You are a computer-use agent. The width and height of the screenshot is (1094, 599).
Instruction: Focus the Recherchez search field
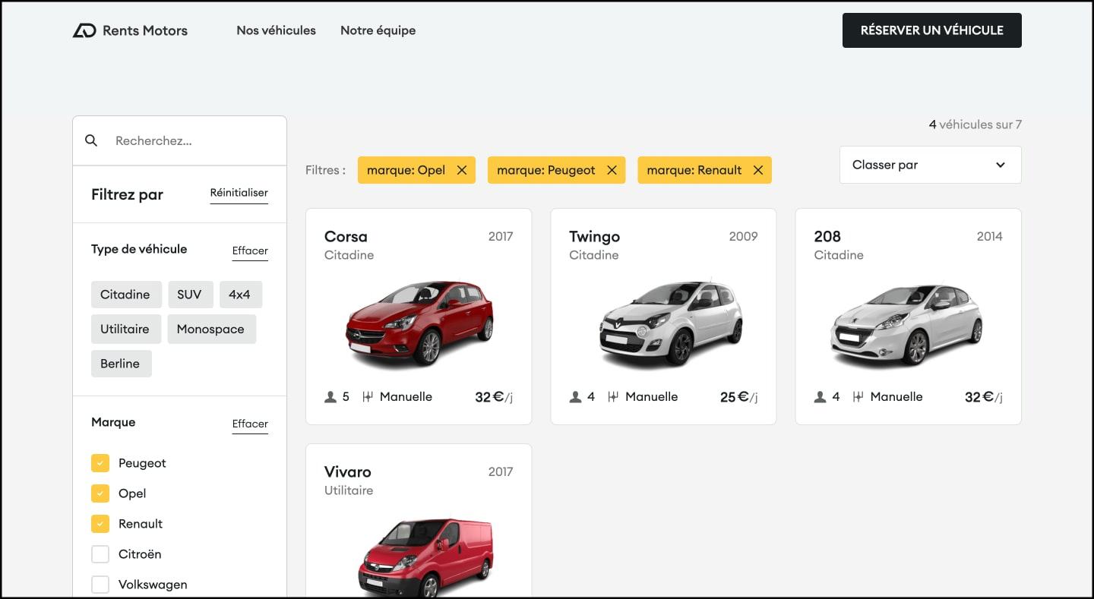pos(179,140)
